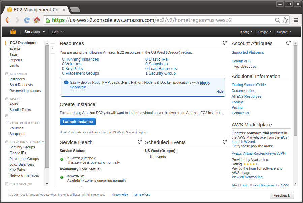Image resolution: width=303 pixels, height=203 pixels.
Task: Open the Supported Platforms link
Action: [247, 52]
